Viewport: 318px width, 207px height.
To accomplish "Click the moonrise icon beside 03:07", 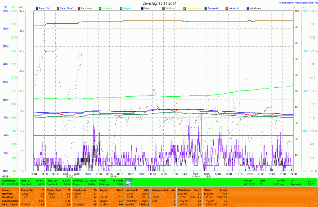I will click(67, 177).
